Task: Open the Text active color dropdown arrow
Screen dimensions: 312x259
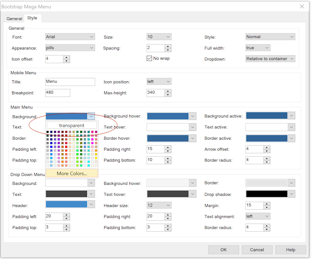Action: (291, 127)
